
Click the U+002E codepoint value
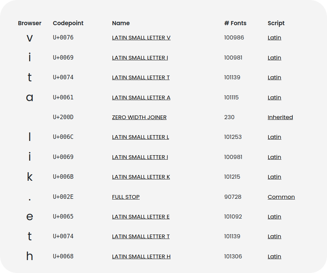click(x=63, y=197)
